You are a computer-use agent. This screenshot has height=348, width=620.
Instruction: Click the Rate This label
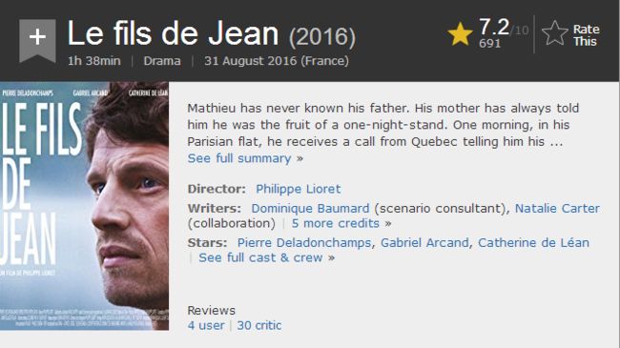click(586, 35)
